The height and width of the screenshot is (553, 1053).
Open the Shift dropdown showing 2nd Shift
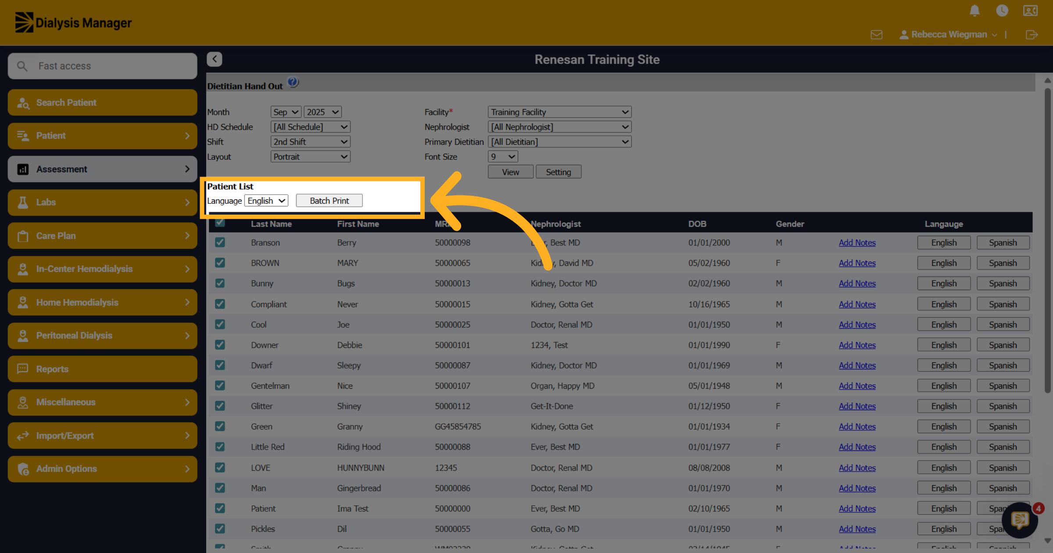pyautogui.click(x=310, y=142)
